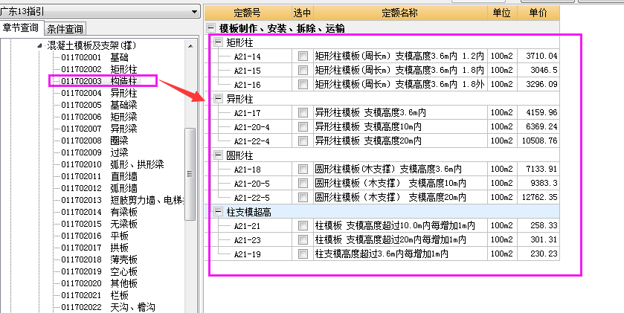The image size is (624, 313).
Task: Select tree item 011702014 有梁板
Action: [99, 212]
